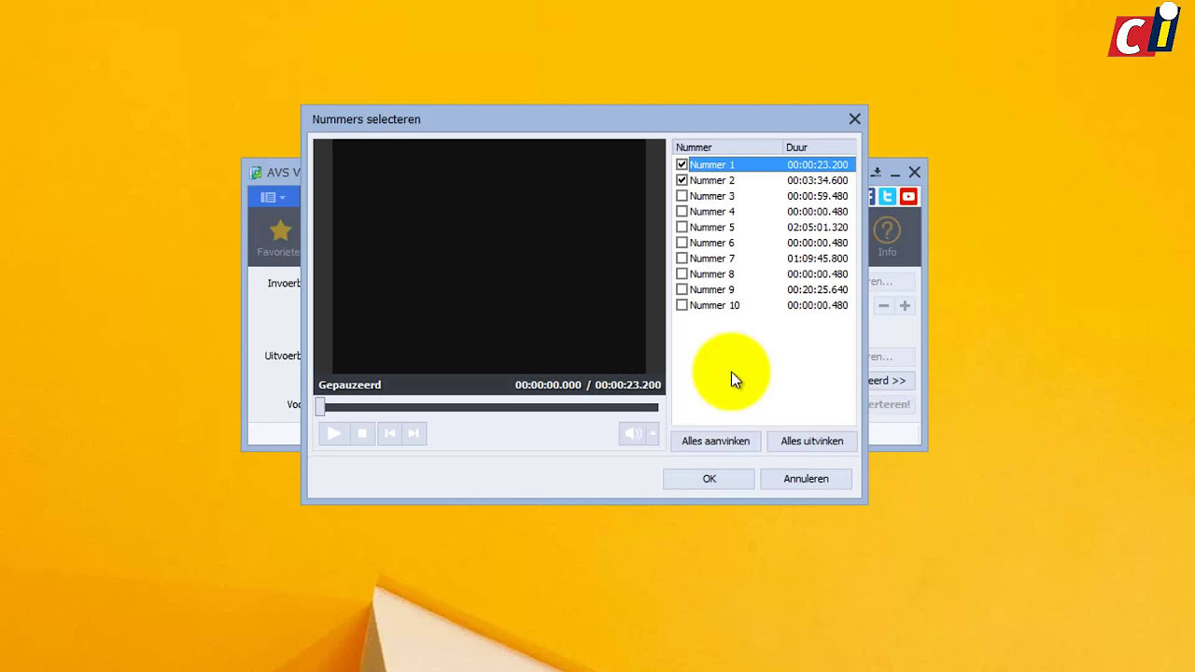This screenshot has width=1195, height=672.
Task: Cancel with the Annuleren button
Action: 806,479
